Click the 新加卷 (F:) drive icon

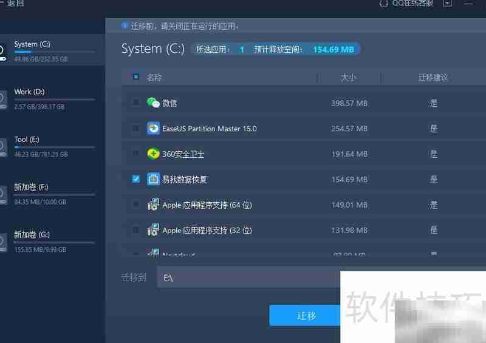click(3, 195)
